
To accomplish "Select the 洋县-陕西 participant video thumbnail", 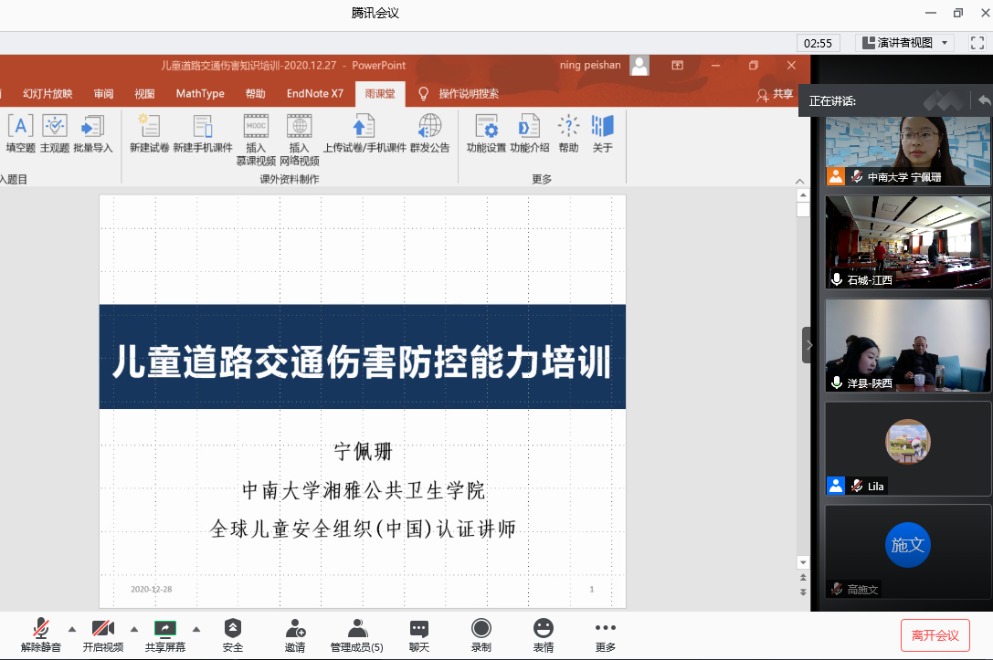I will [x=908, y=345].
